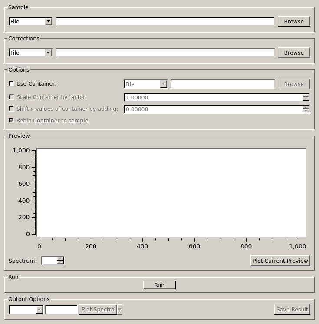319x324 pixels.
Task: Click the Corrections file path input field
Action: coord(165,53)
